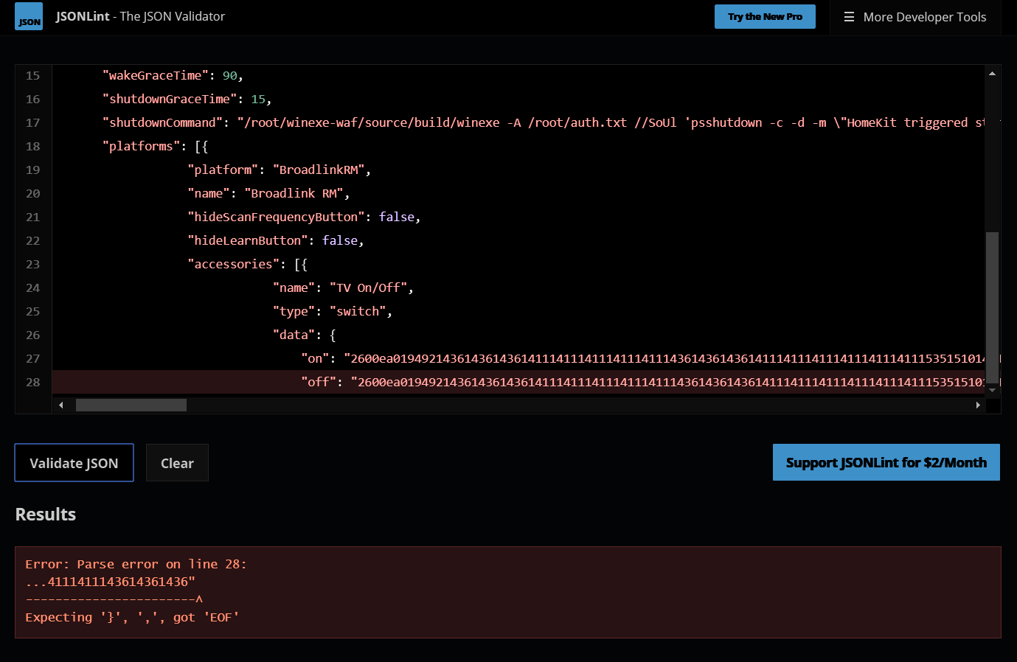Click line number 28 in gutter
The height and width of the screenshot is (662, 1017).
(x=33, y=382)
